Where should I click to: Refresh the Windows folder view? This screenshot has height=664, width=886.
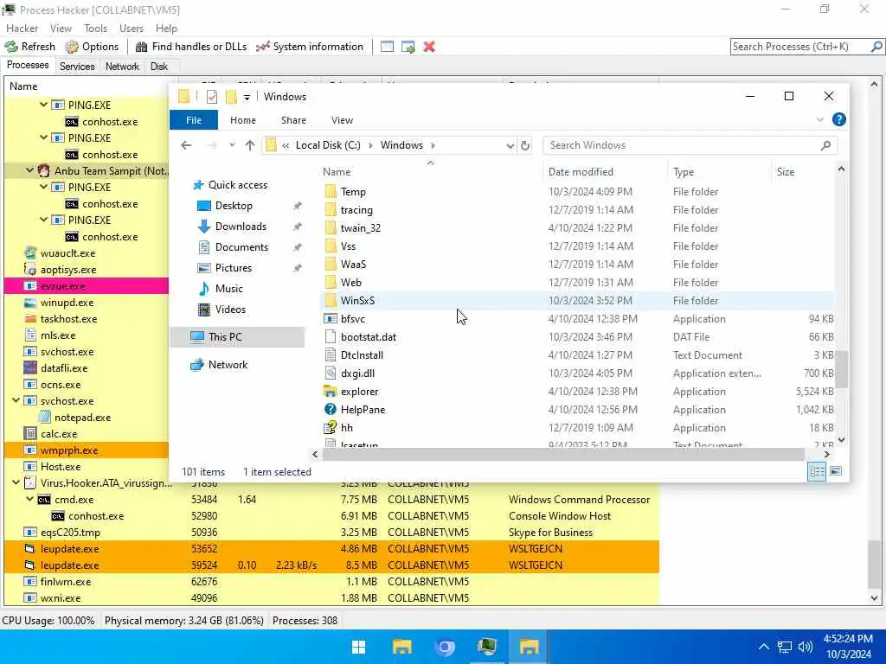pos(525,145)
